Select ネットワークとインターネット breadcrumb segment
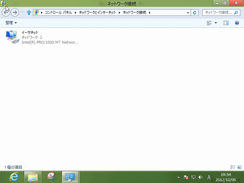 (x=98, y=13)
